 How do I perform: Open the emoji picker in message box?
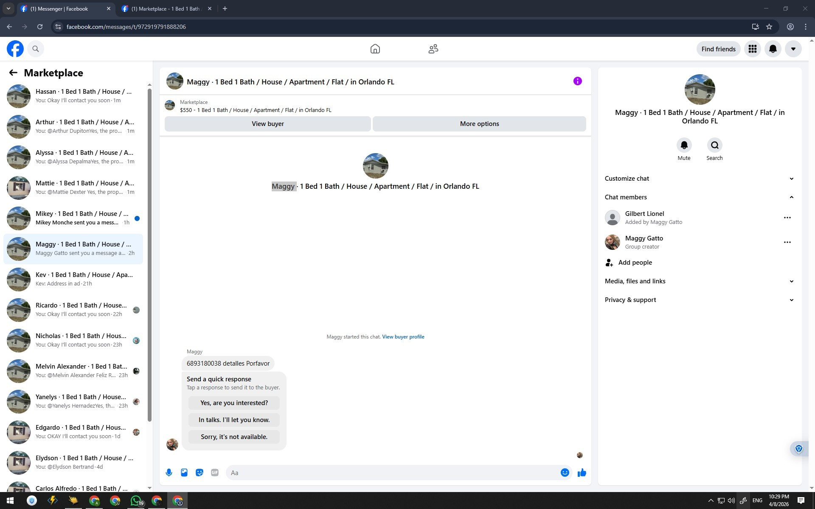(565, 473)
